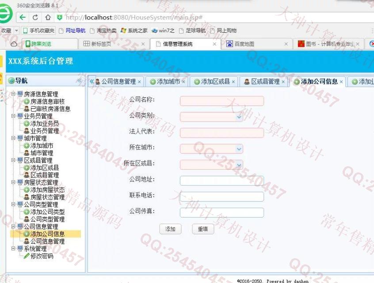Click the 公司名称 input field
This screenshot has width=374, height=283.
pyautogui.click(x=222, y=101)
